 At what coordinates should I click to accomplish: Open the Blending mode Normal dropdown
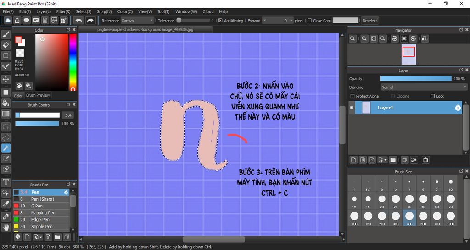[x=424, y=87]
